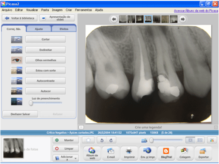Image resolution: width=219 pixels, height=164 pixels.
Task: Click the BlogThis! button
Action: pos(166,153)
